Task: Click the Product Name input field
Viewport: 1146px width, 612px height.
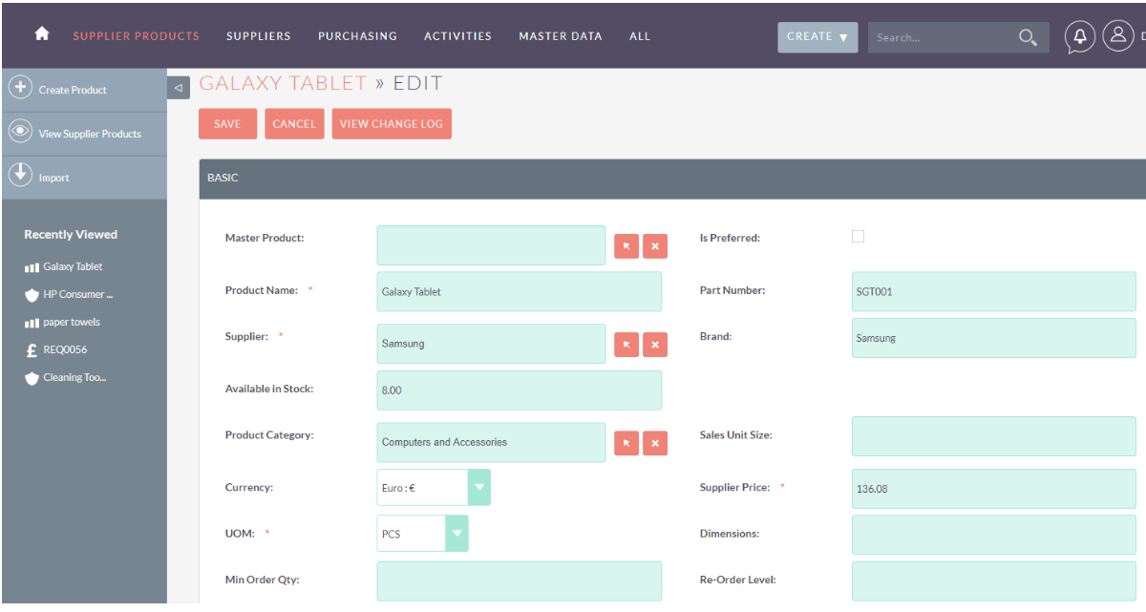Action: point(520,291)
